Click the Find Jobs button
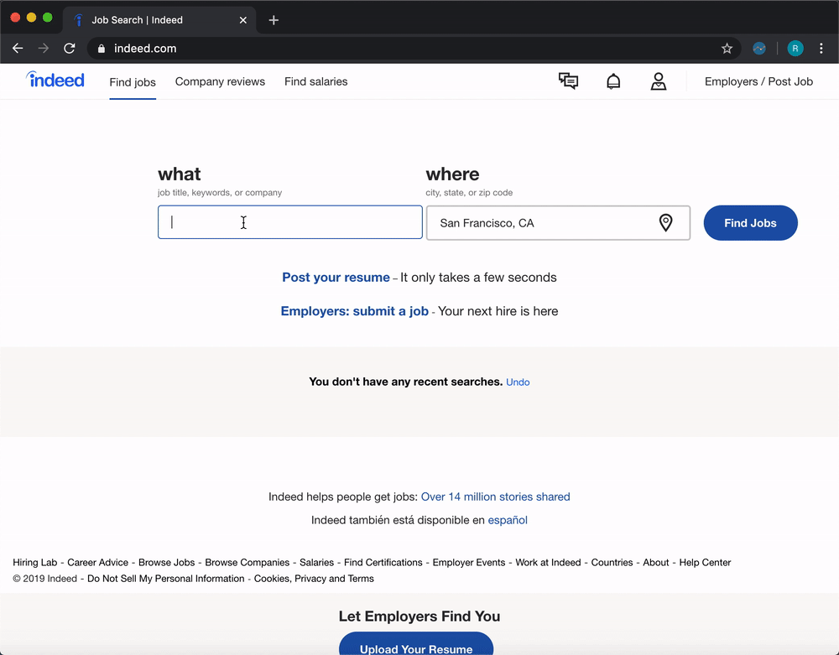This screenshot has height=655, width=839. [x=750, y=223]
